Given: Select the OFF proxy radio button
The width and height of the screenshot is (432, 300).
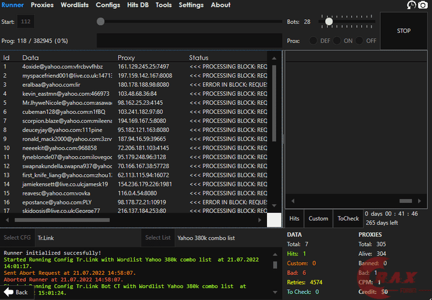Looking at the screenshot, I should (360, 41).
